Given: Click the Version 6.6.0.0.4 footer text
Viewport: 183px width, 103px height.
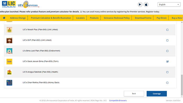Looking at the screenshot, I should point(173,101).
